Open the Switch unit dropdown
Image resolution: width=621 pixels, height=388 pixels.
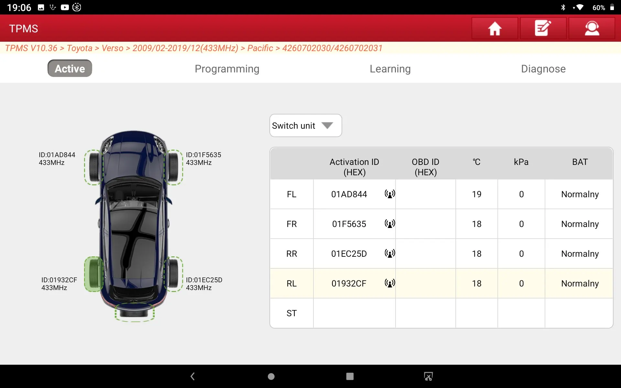coord(305,125)
